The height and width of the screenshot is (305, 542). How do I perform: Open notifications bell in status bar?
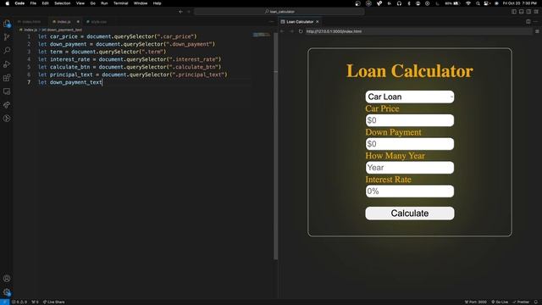tap(536, 302)
